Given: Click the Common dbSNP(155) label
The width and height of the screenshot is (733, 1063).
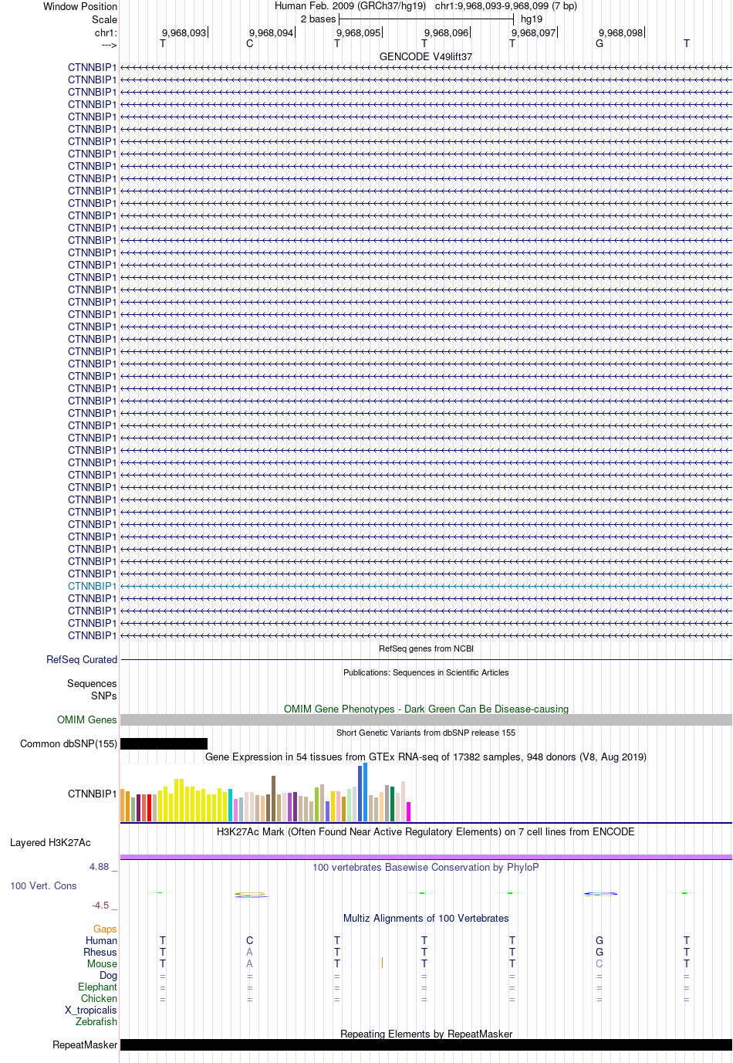Looking at the screenshot, I should (x=69, y=743).
